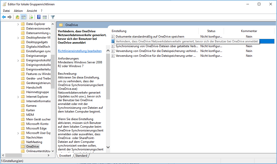Open the Datei menu
The image size is (277, 164).
tap(6, 11)
